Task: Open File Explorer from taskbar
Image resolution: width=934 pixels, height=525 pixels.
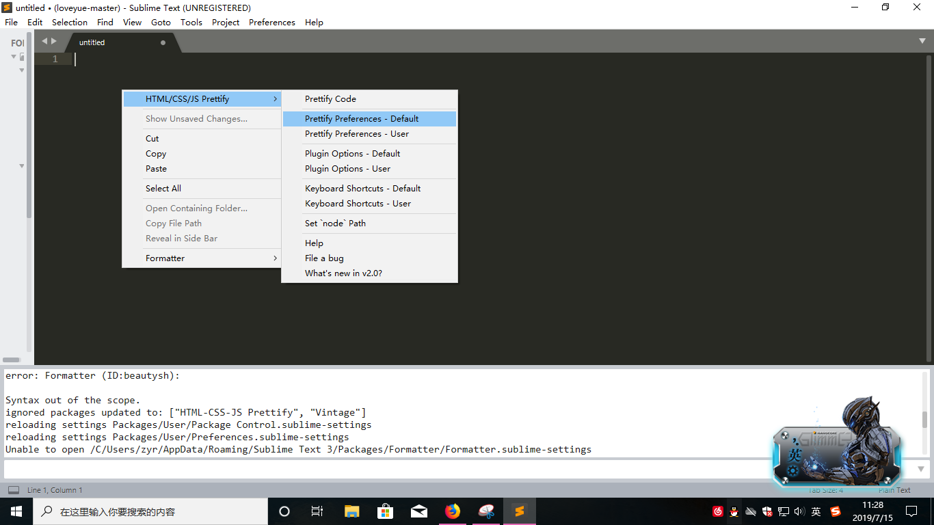Action: point(351,511)
